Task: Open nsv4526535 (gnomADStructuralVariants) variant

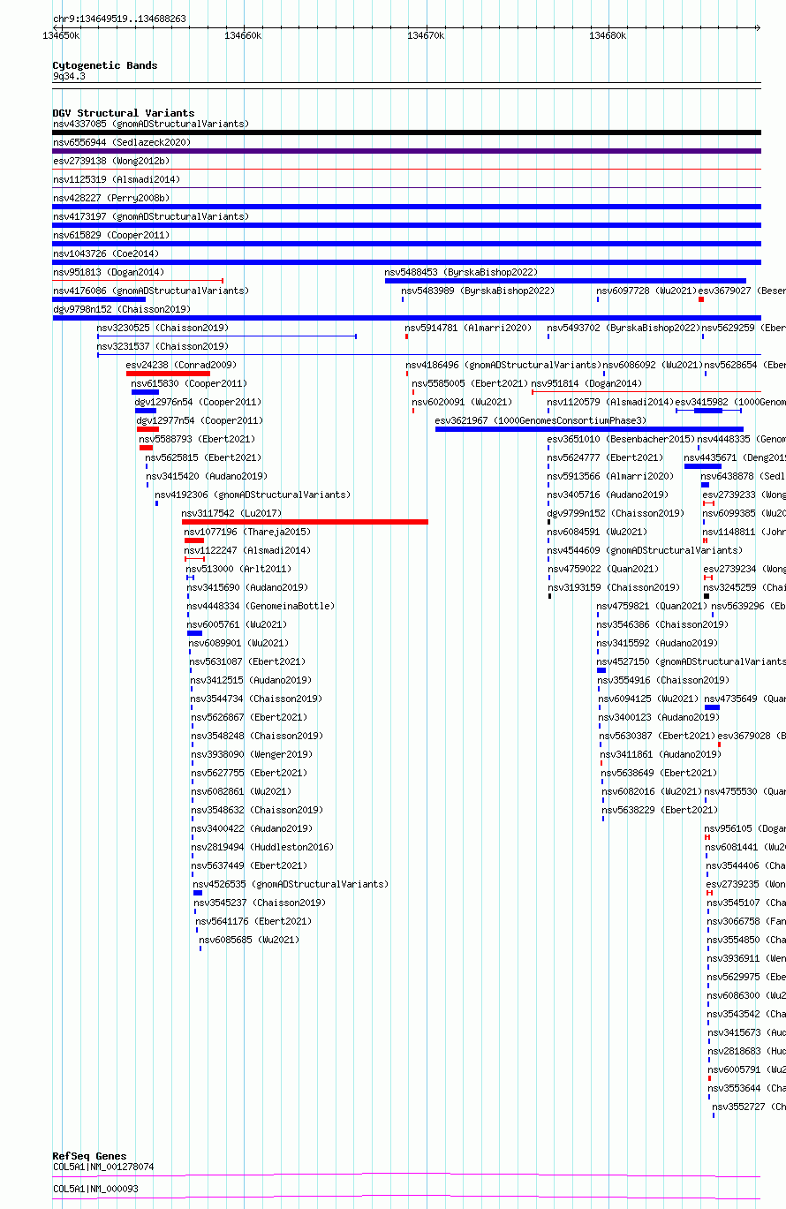Action: 291,884
